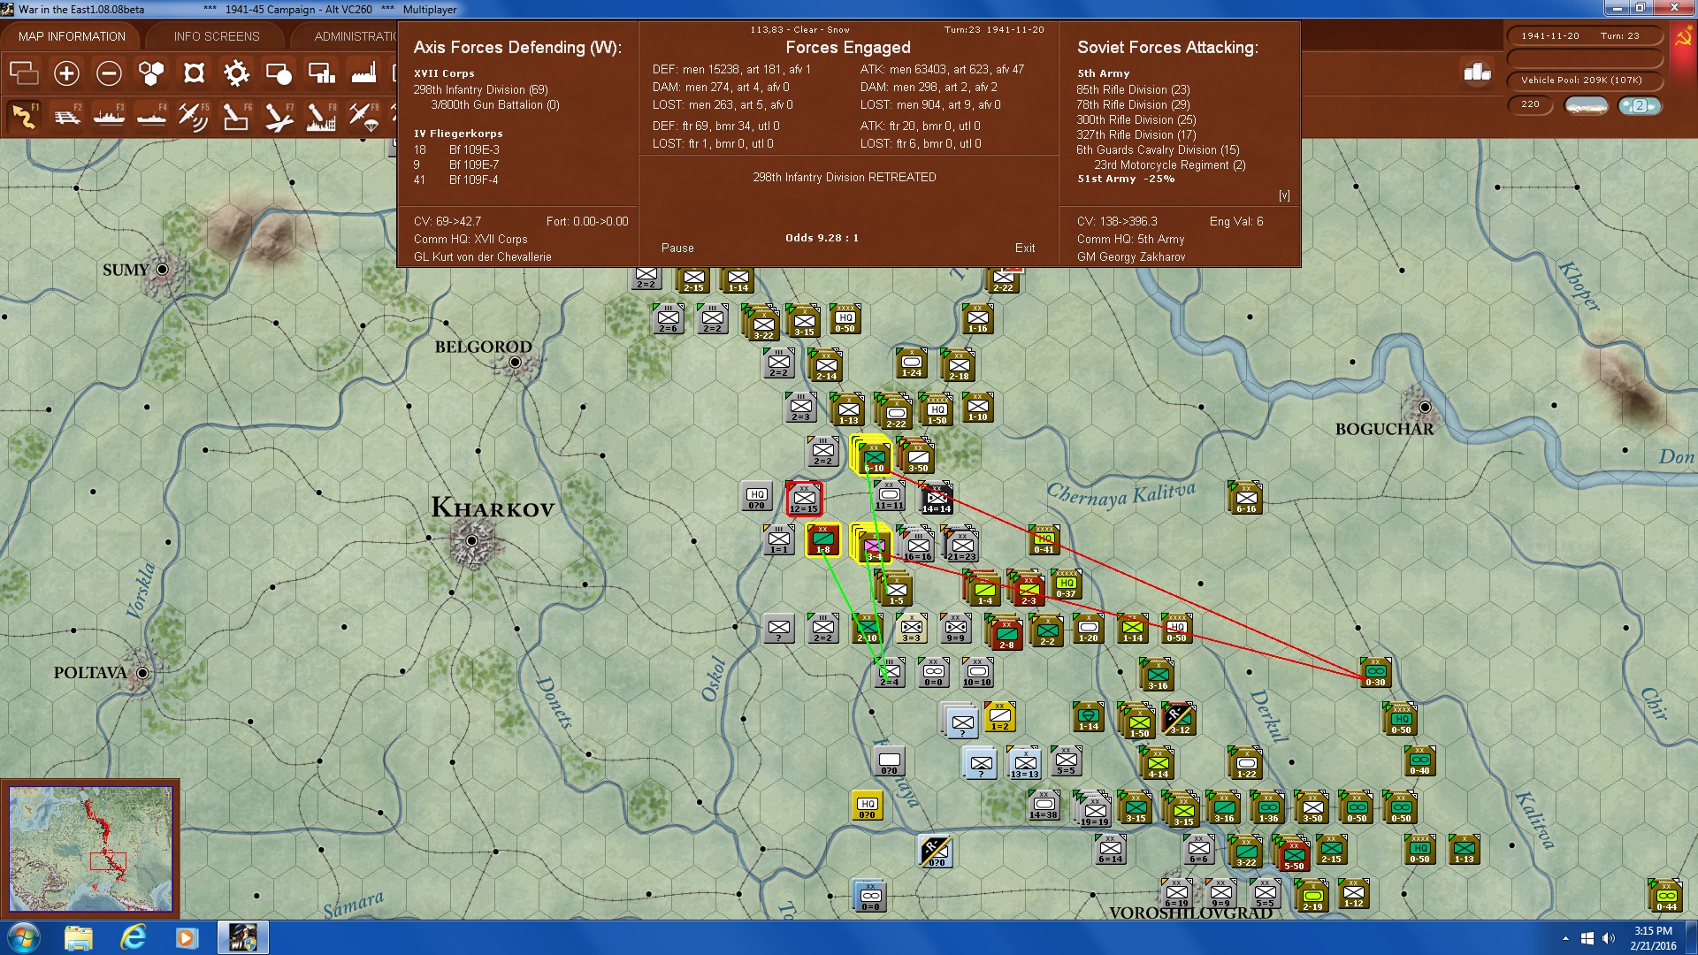Select the F4 amphibious transport mode icon
The width and height of the screenshot is (1698, 955).
151,116
